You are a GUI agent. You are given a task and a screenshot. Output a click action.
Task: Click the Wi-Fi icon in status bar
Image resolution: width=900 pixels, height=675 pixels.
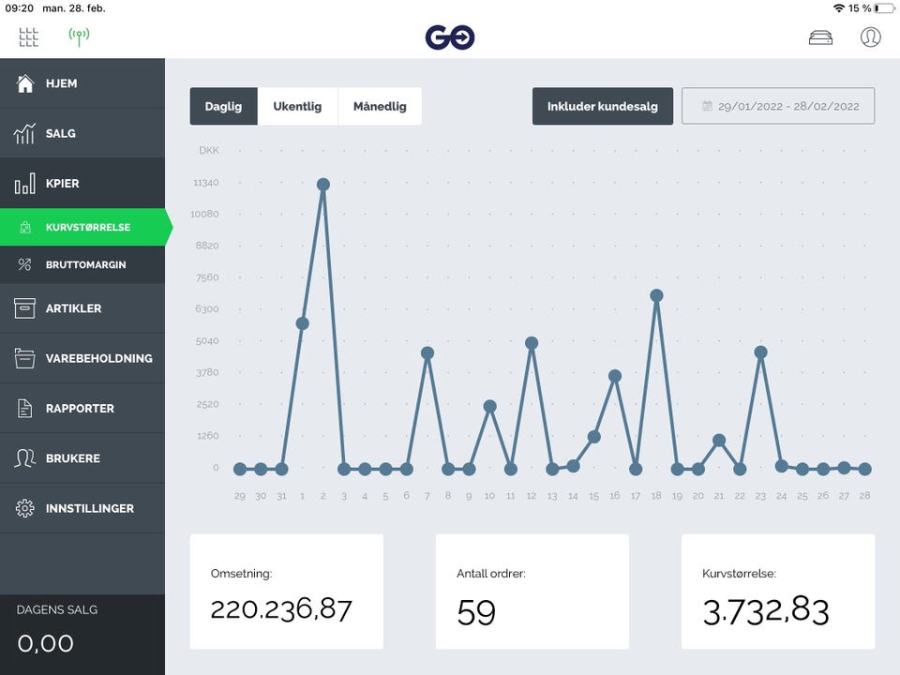(839, 8)
